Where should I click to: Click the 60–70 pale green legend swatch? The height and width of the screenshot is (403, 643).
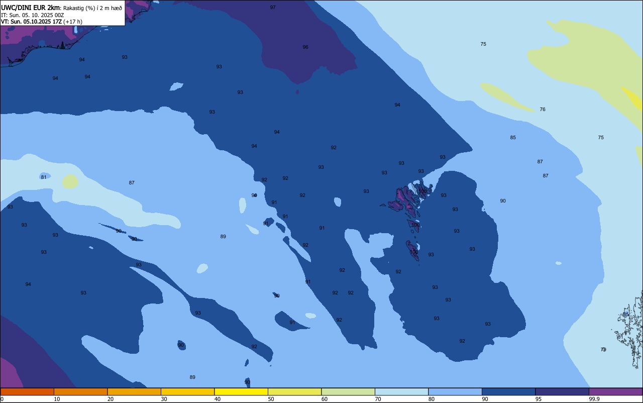pos(348,391)
